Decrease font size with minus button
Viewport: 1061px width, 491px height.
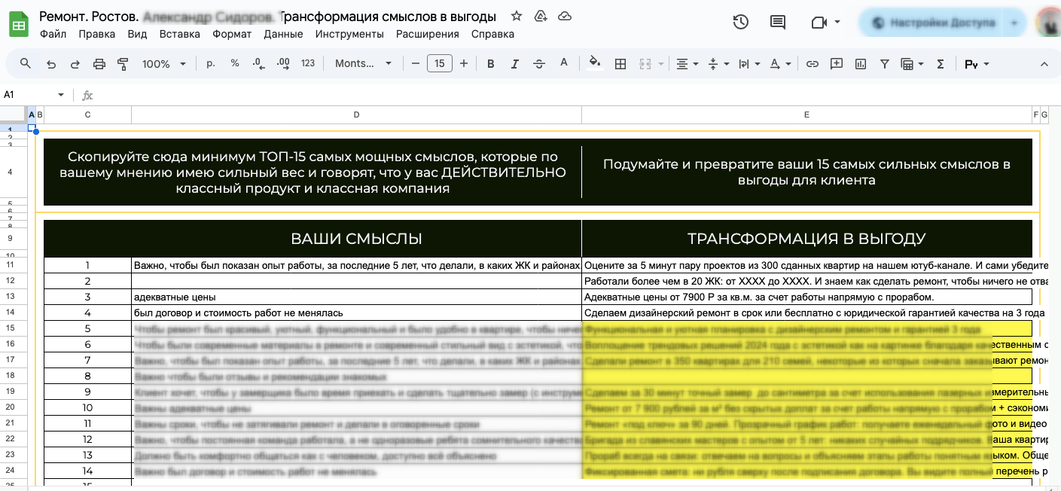pyautogui.click(x=416, y=64)
